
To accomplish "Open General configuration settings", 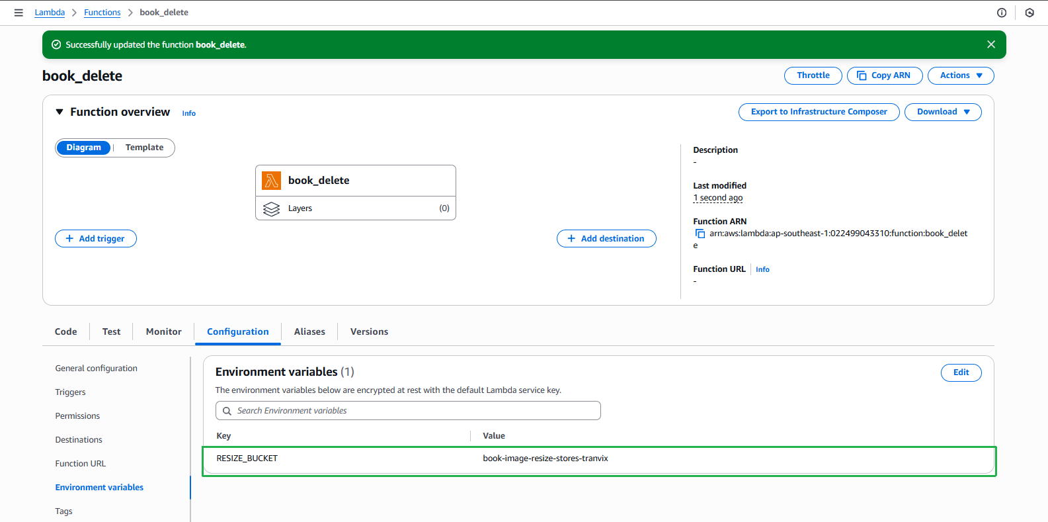I will pyautogui.click(x=97, y=369).
